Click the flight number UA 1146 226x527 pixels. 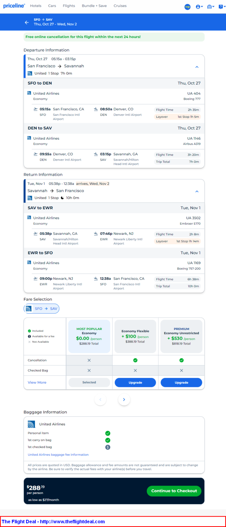coord(194,138)
